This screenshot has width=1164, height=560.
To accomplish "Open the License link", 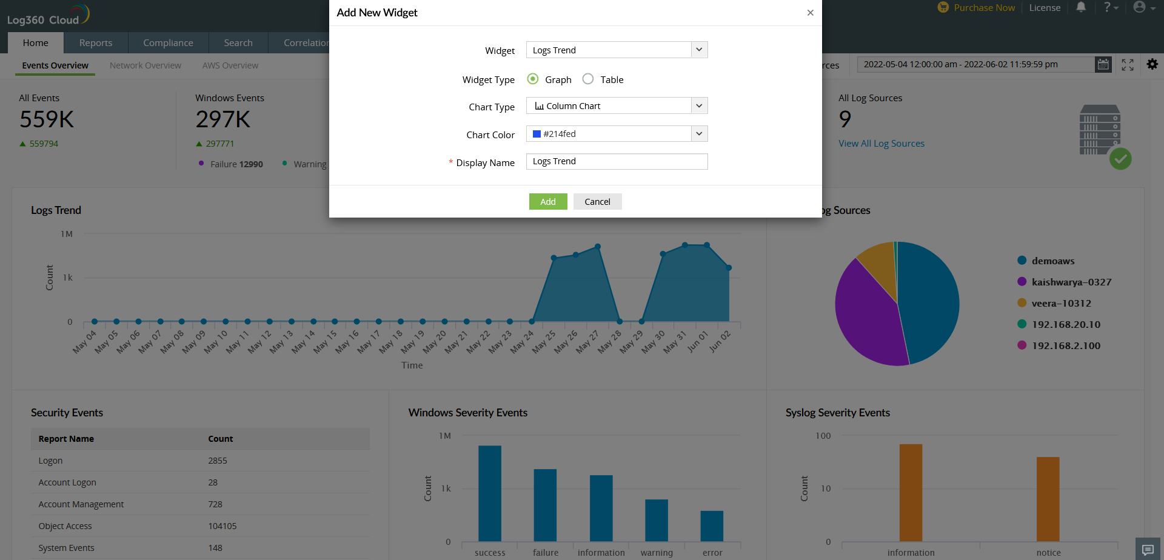I will 1045,8.
